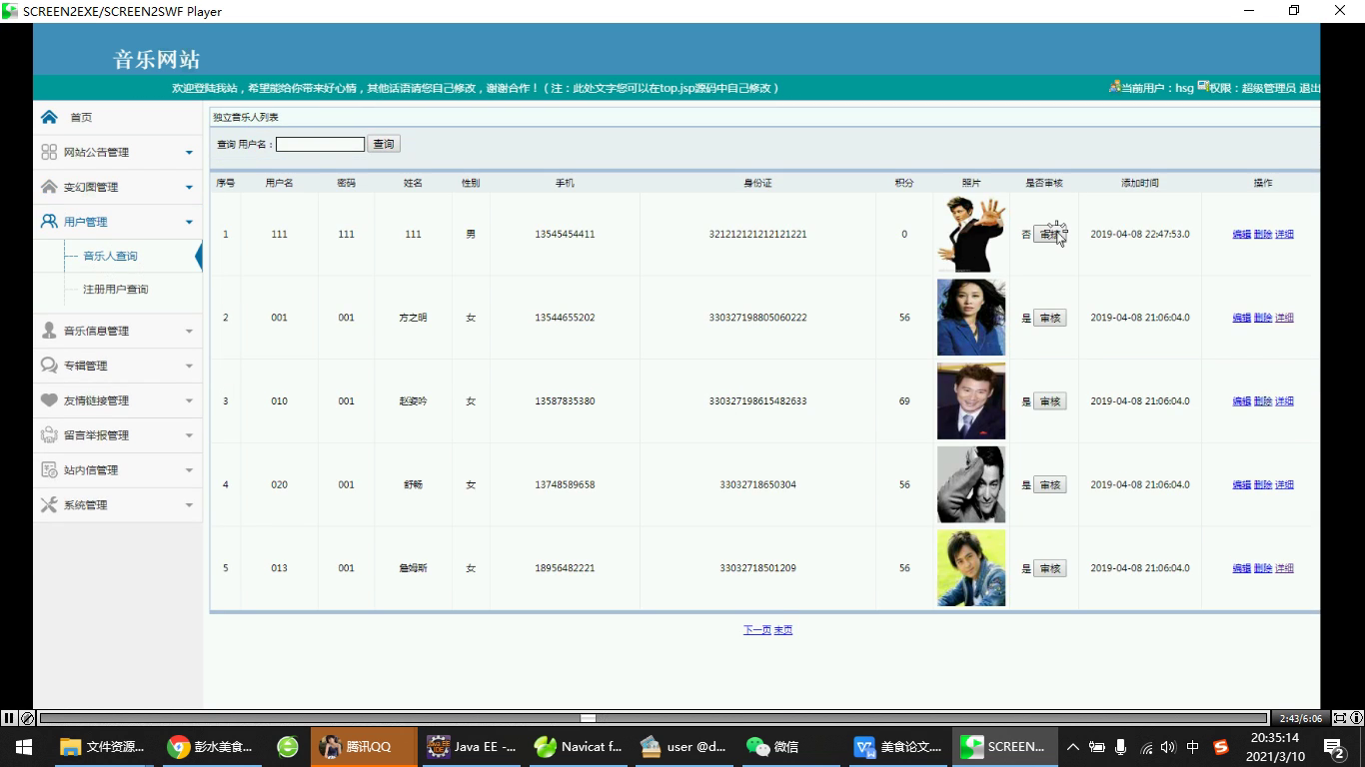Open the Windows Start menu
Screen dimensions: 1365x767
23,747
